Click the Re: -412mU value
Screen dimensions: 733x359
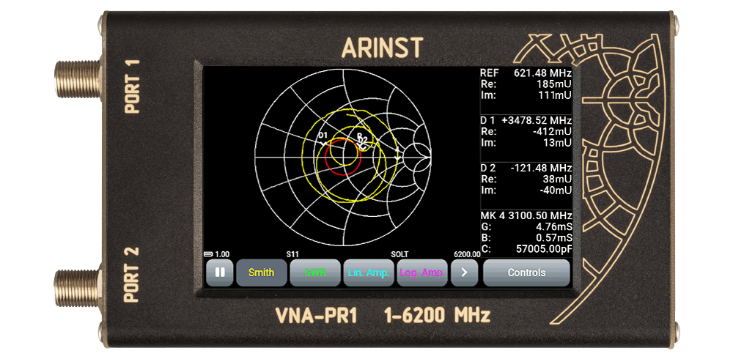pos(526,132)
